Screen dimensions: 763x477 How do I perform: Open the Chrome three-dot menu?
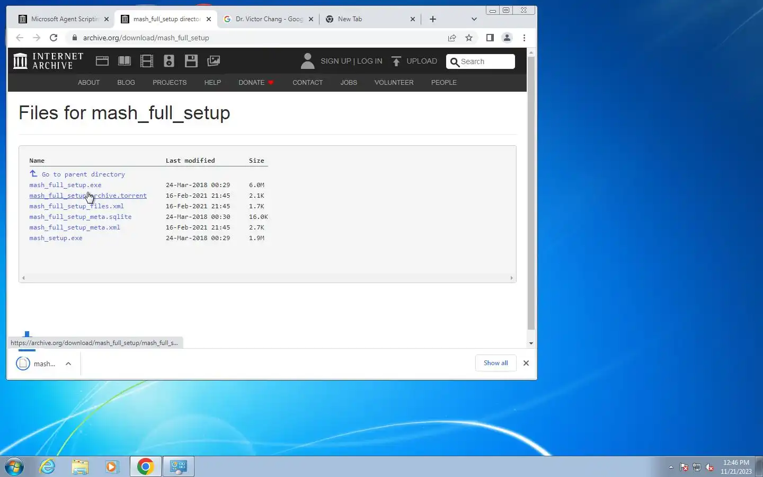point(524,38)
